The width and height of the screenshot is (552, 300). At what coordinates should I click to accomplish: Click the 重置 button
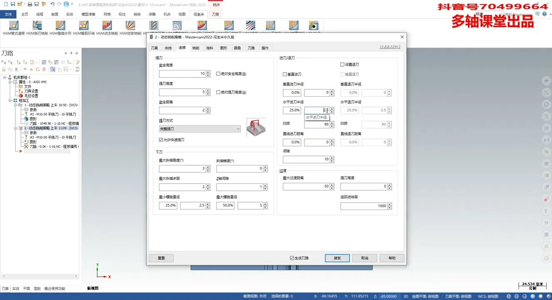click(x=161, y=258)
